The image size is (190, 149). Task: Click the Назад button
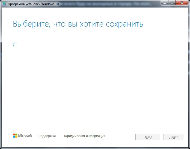click(148, 137)
